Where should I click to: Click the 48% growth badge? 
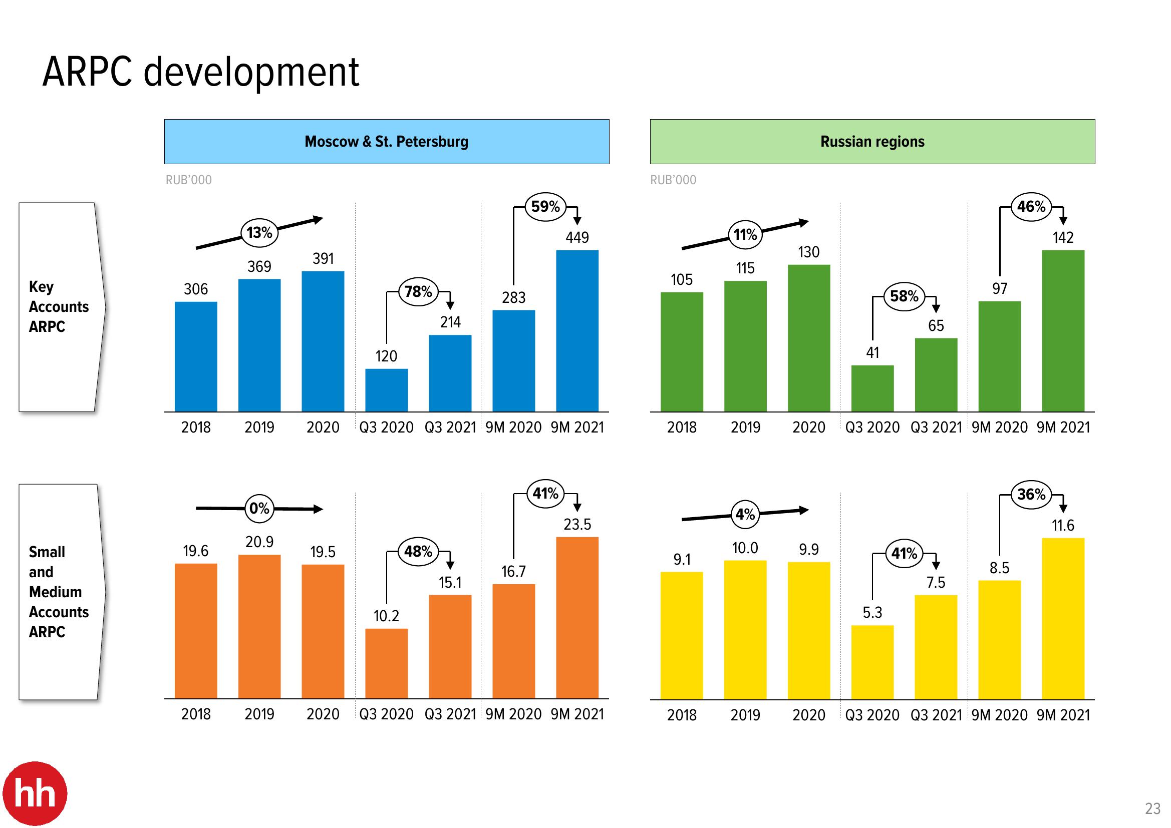(418, 551)
